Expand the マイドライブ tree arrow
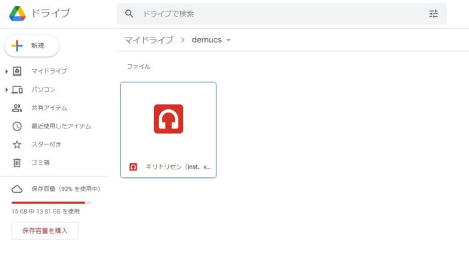Screen dimensions: 469x255 (7, 71)
